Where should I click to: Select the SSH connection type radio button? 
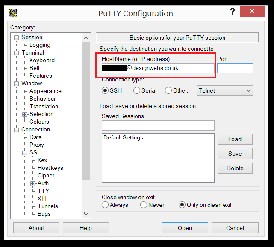point(105,90)
